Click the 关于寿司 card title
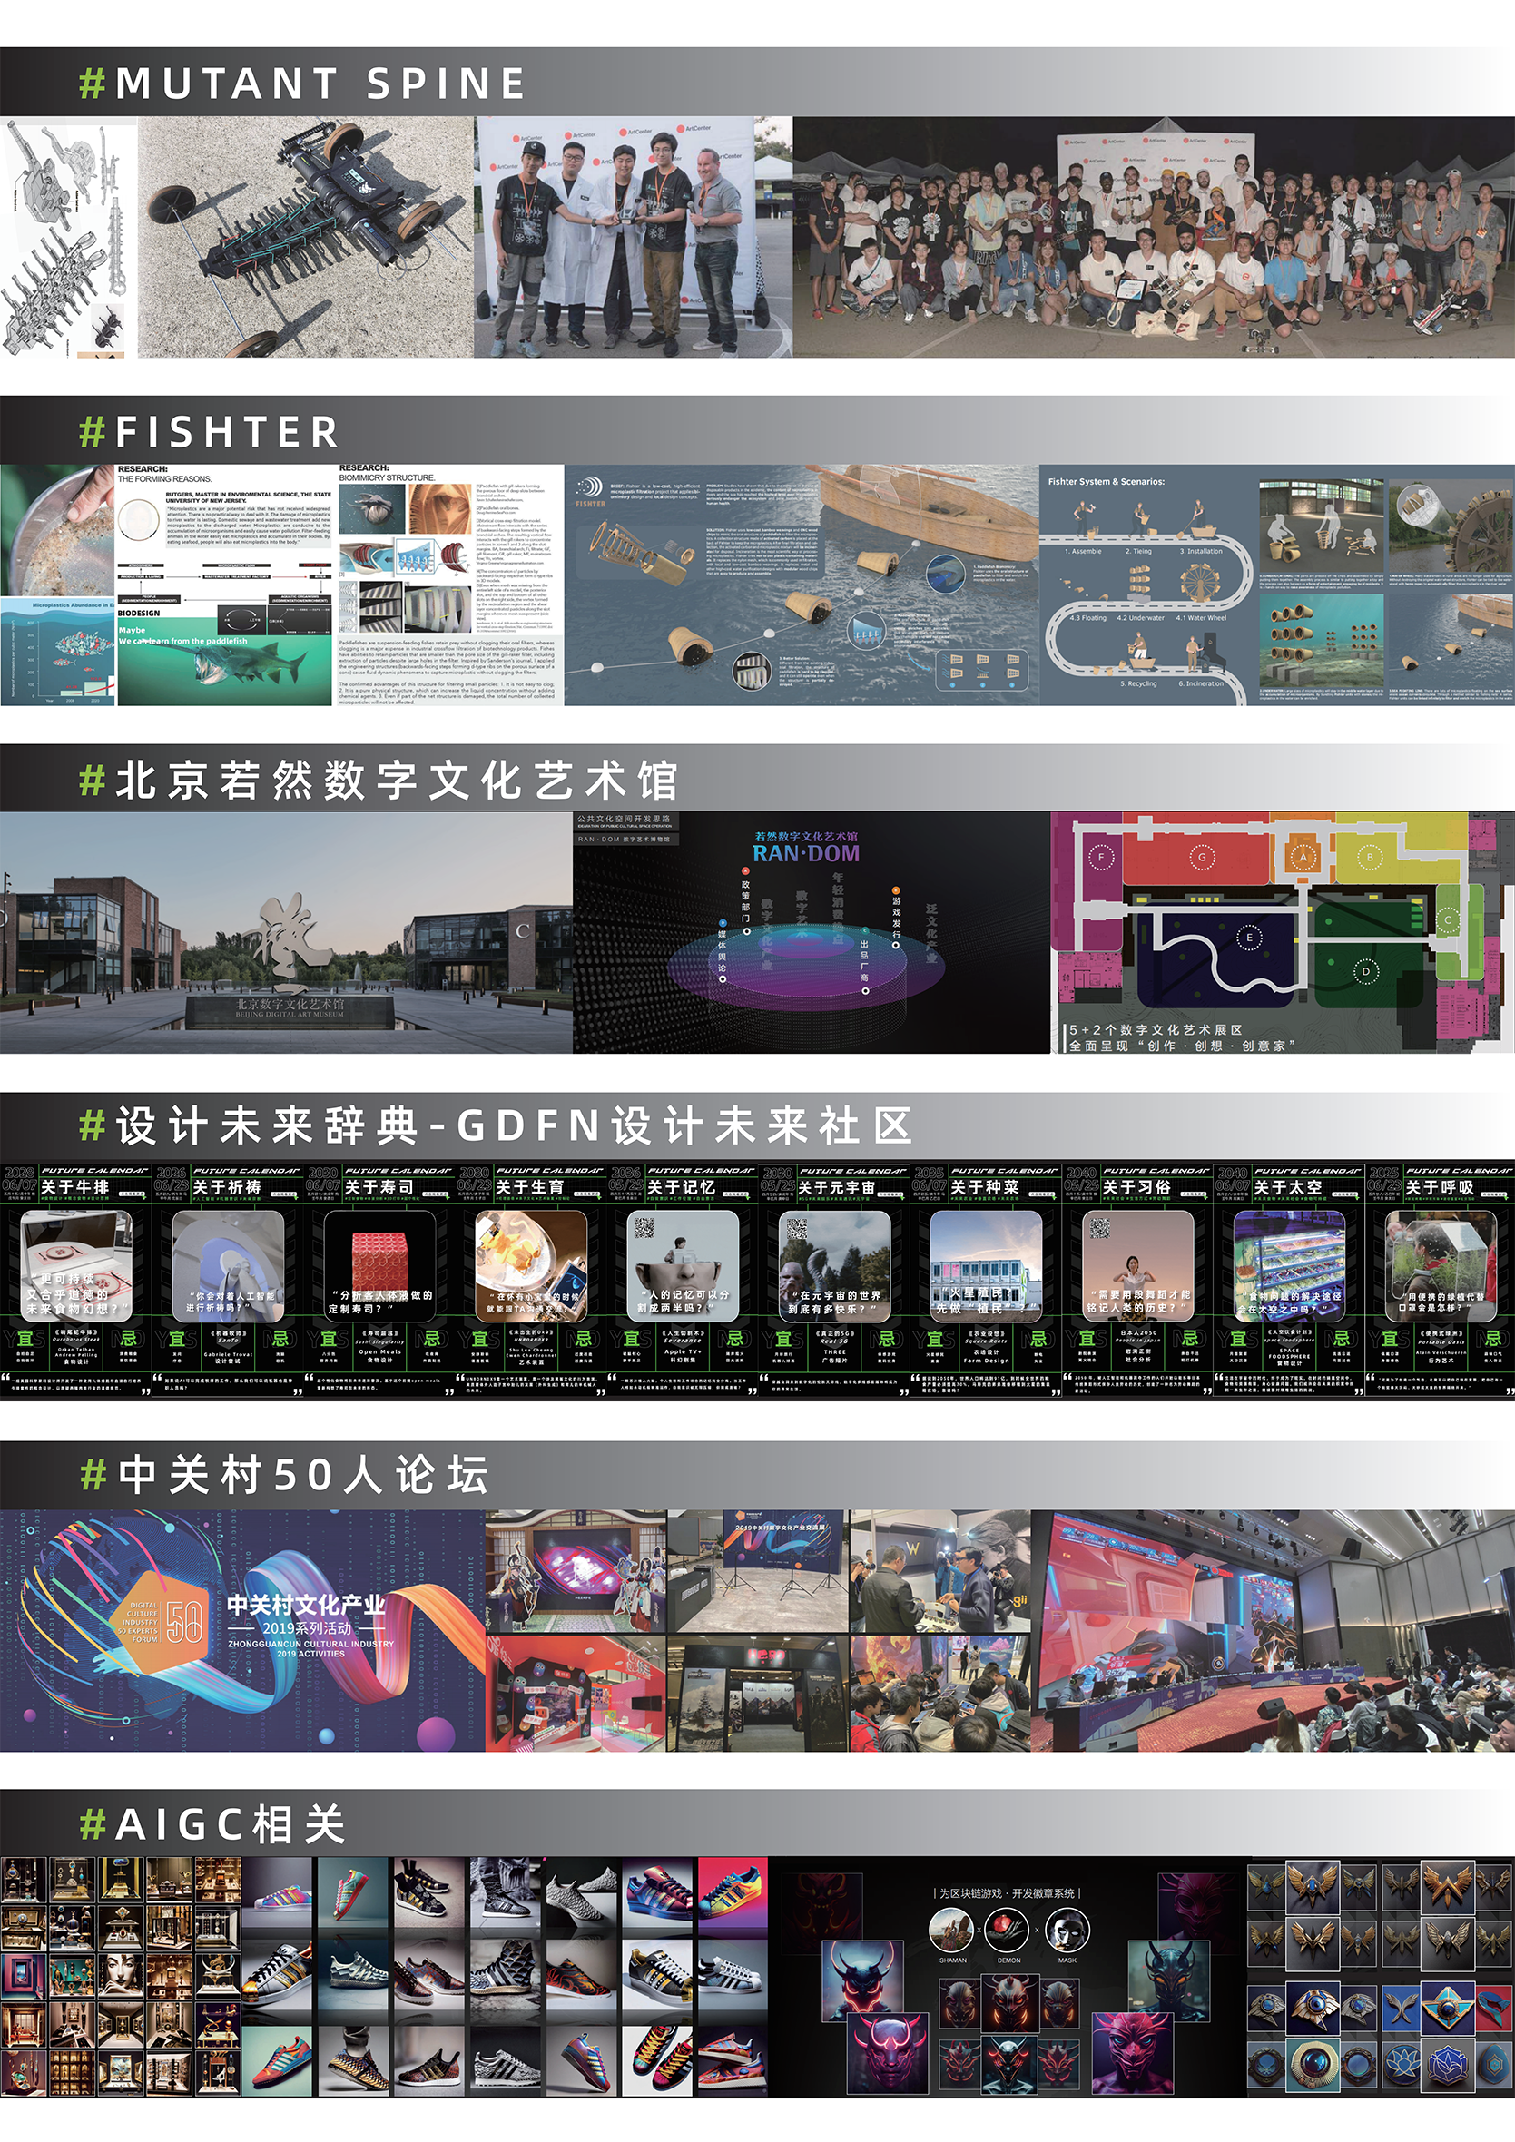This screenshot has width=1515, height=2142. point(379,1186)
